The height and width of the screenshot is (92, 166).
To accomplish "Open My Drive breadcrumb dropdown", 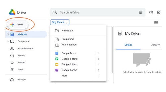I will pyautogui.click(x=60, y=22).
